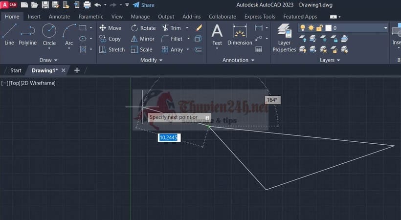The width and height of the screenshot is (401, 220).
Task: Select the Polyline tool
Action: click(27, 35)
